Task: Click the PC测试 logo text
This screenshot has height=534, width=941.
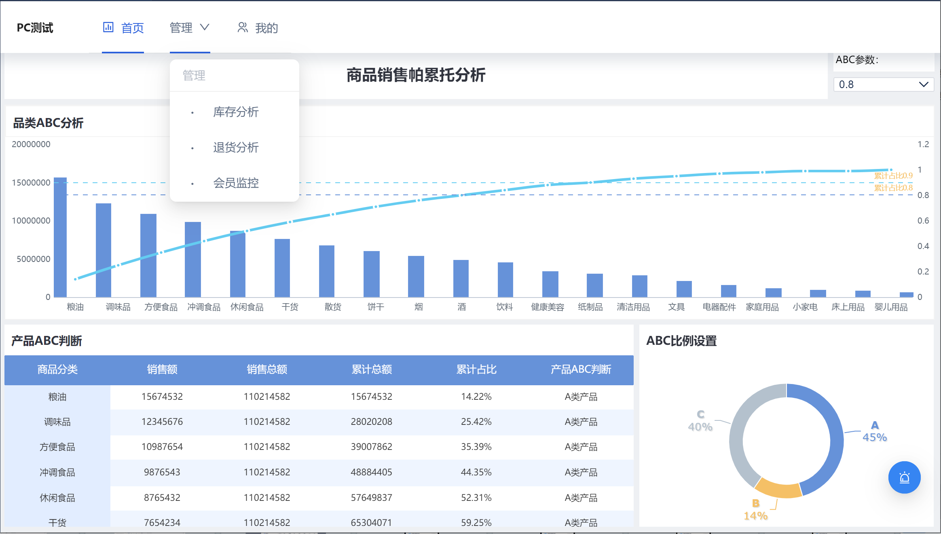Action: (35, 28)
